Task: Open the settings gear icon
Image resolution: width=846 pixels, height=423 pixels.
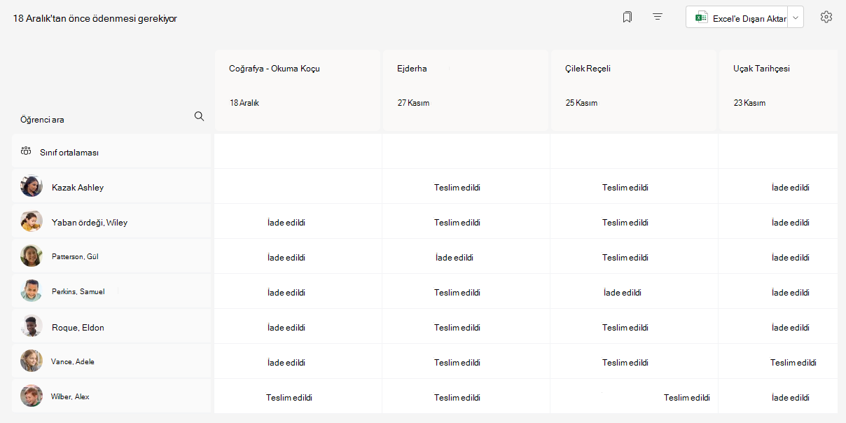Action: [x=826, y=17]
